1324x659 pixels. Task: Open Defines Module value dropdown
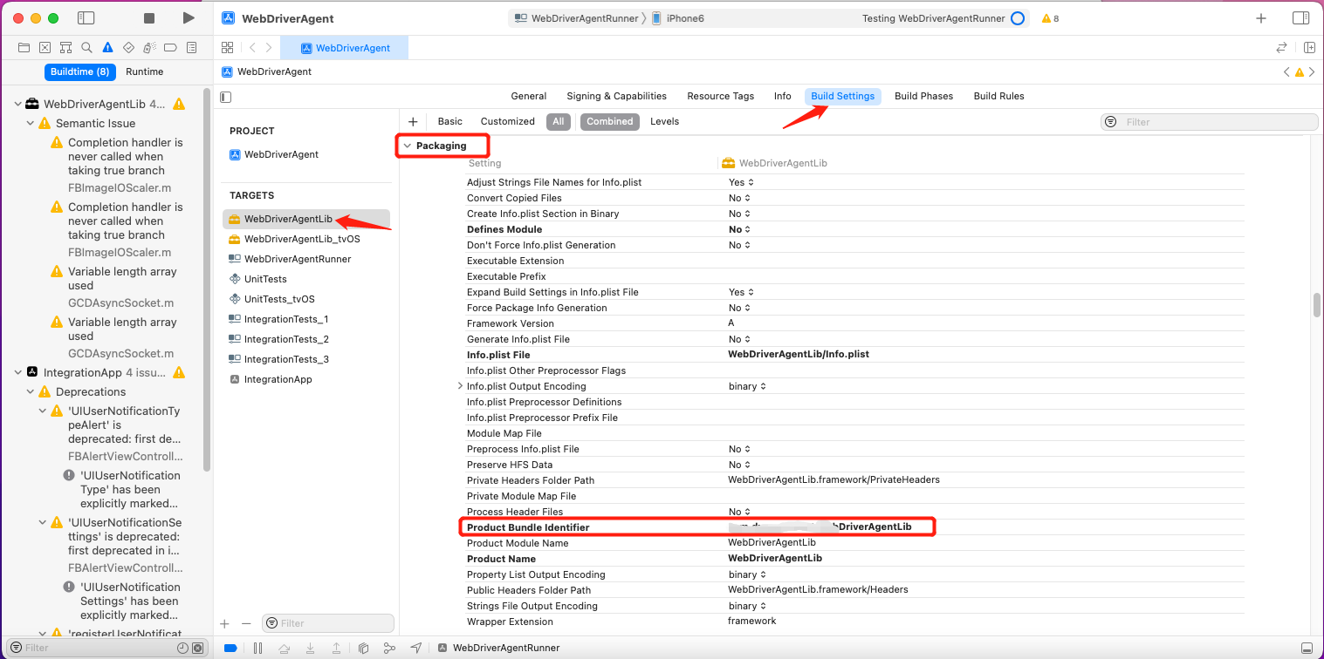point(740,229)
